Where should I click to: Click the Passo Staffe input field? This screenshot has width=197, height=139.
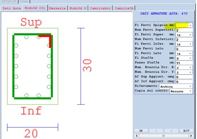click(184, 63)
